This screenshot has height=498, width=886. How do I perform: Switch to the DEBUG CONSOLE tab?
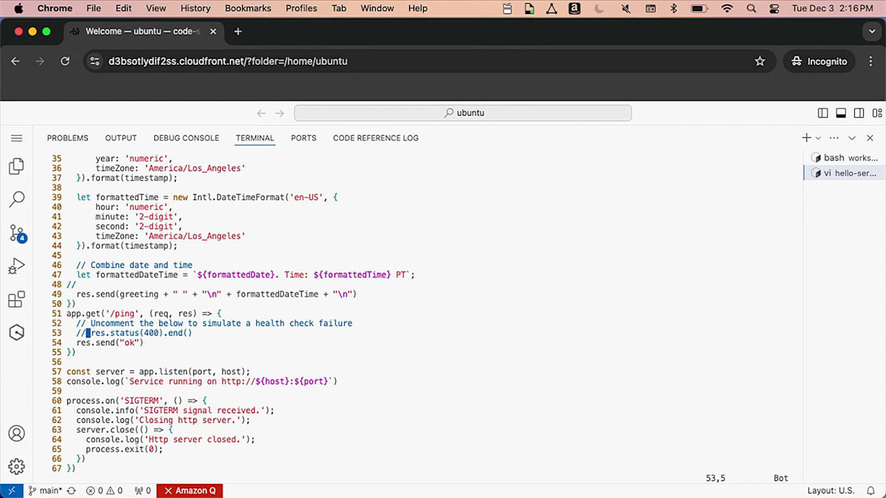(186, 138)
